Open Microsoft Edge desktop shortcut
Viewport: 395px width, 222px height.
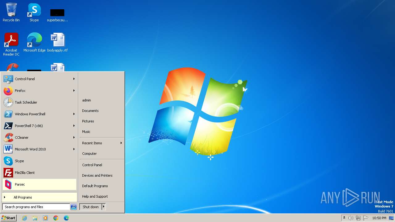point(34,42)
